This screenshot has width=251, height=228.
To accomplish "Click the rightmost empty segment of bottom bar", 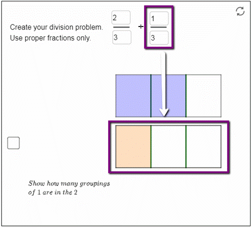I will [x=204, y=146].
